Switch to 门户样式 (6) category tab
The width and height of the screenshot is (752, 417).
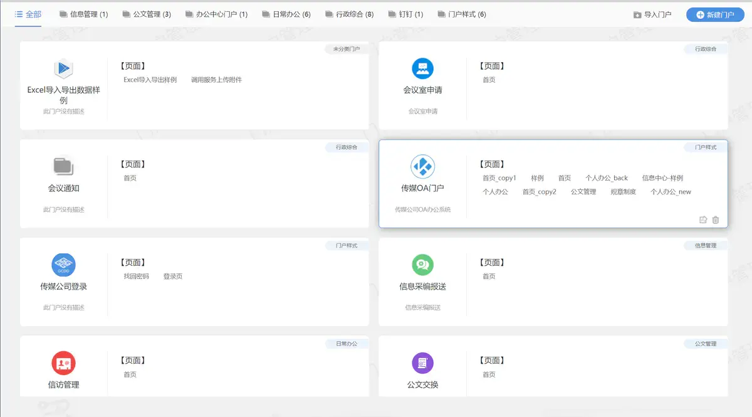(461, 14)
